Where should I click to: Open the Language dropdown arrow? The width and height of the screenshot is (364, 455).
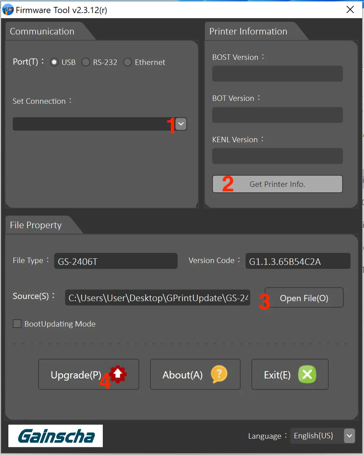(349, 436)
